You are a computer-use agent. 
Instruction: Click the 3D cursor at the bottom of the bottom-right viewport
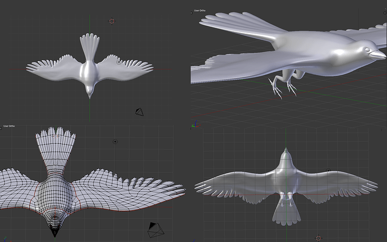[319, 238]
